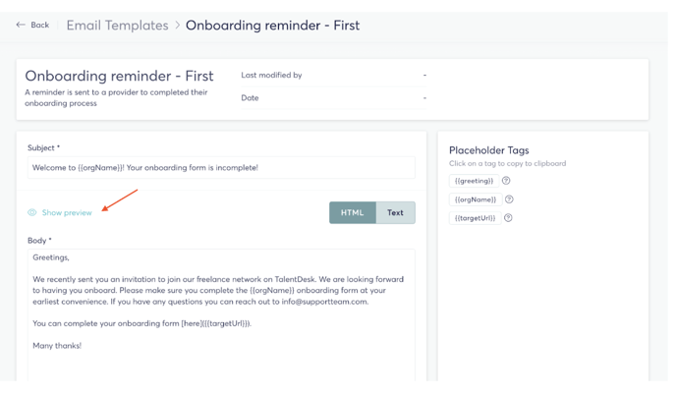Image resolution: width=676 pixels, height=396 pixels.
Task: Click the back arrow icon
Action: (21, 25)
